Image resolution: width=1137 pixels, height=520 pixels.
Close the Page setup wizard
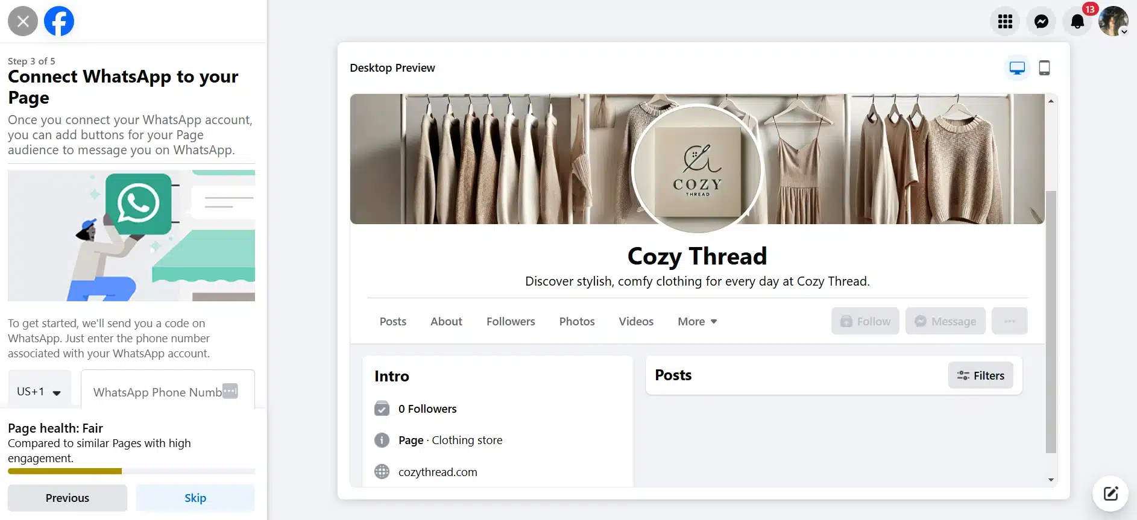[x=23, y=21]
